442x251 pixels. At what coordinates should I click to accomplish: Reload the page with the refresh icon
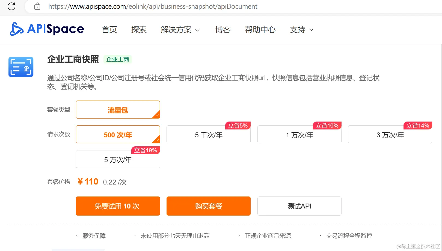tap(11, 6)
